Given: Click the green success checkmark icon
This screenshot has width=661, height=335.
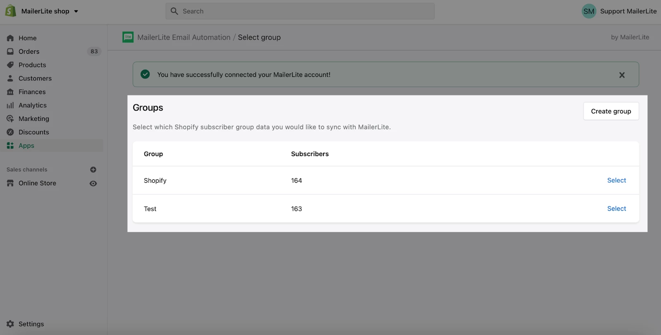Looking at the screenshot, I should click(x=145, y=74).
